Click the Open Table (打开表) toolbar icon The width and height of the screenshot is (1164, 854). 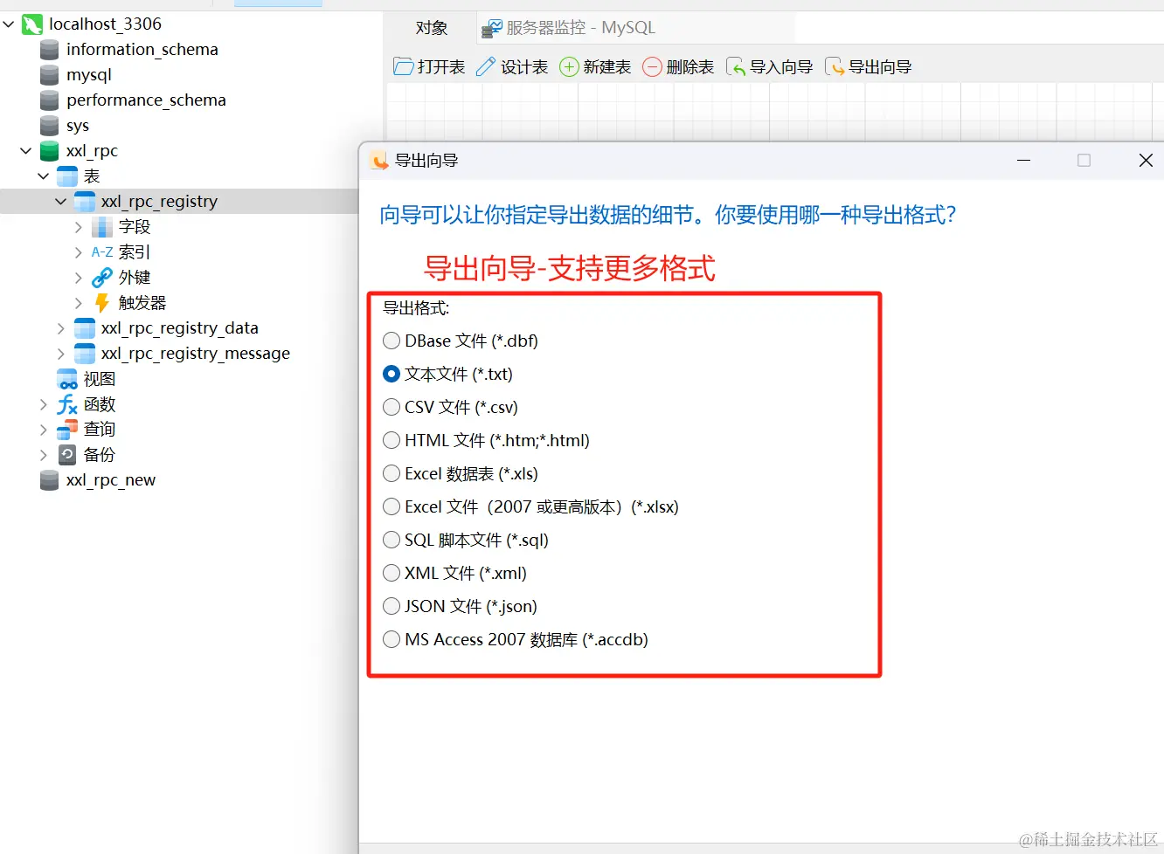click(403, 67)
